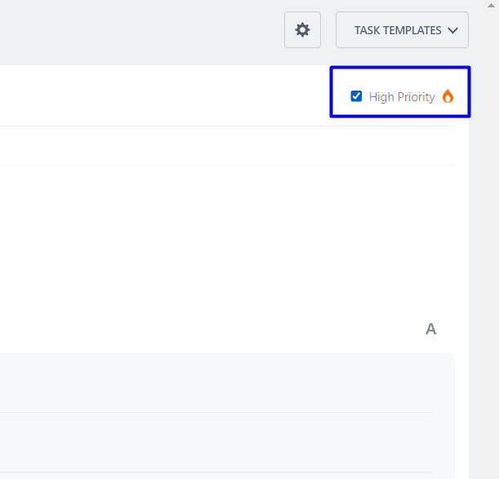Uncheck the High Priority checkbox
Viewport: 499px width, 479px height.
pyautogui.click(x=356, y=96)
